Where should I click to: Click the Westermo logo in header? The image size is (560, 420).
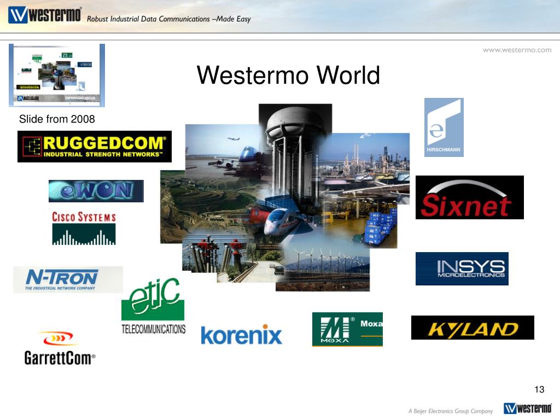pos(45,15)
